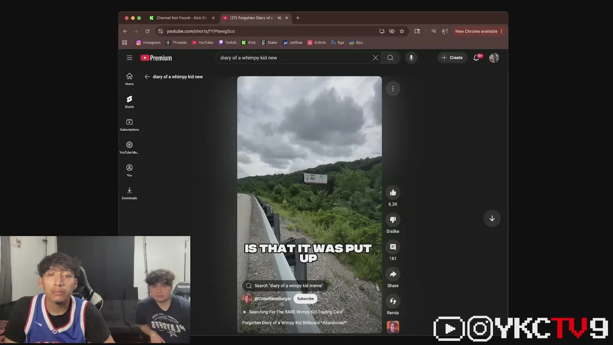Remix this Short
Image resolution: width=613 pixels, height=345 pixels.
(393, 301)
